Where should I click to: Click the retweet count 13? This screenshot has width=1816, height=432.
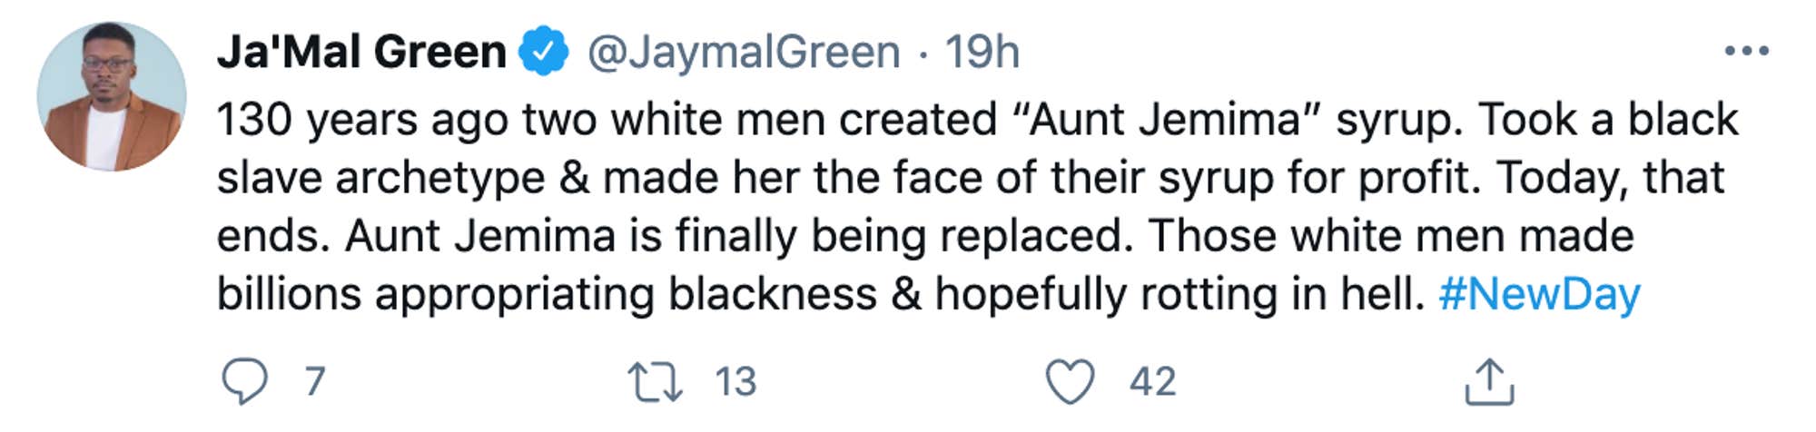735,381
